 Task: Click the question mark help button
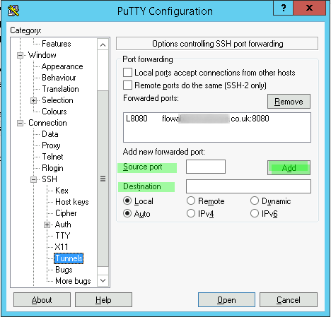[283, 8]
